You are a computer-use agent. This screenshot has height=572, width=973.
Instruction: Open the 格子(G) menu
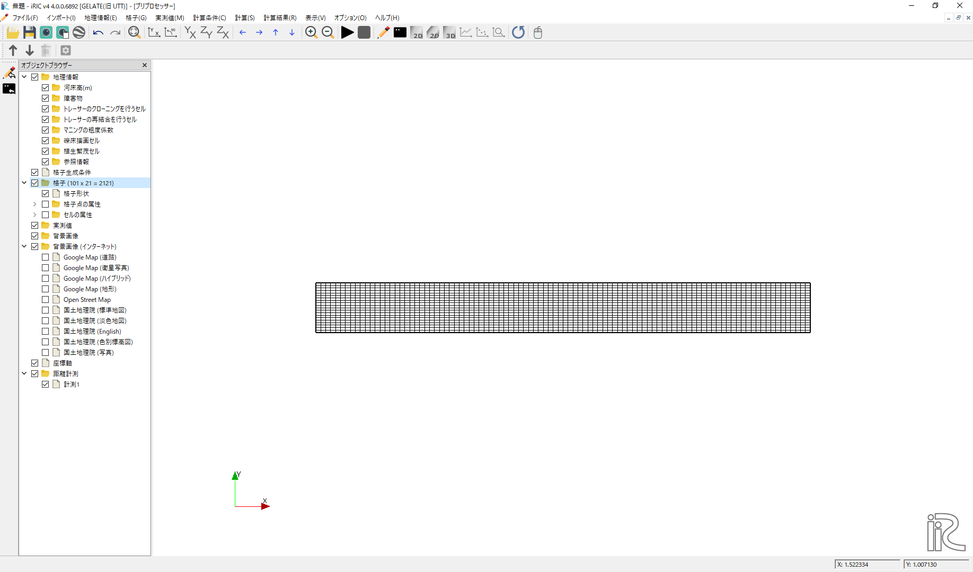pos(136,18)
